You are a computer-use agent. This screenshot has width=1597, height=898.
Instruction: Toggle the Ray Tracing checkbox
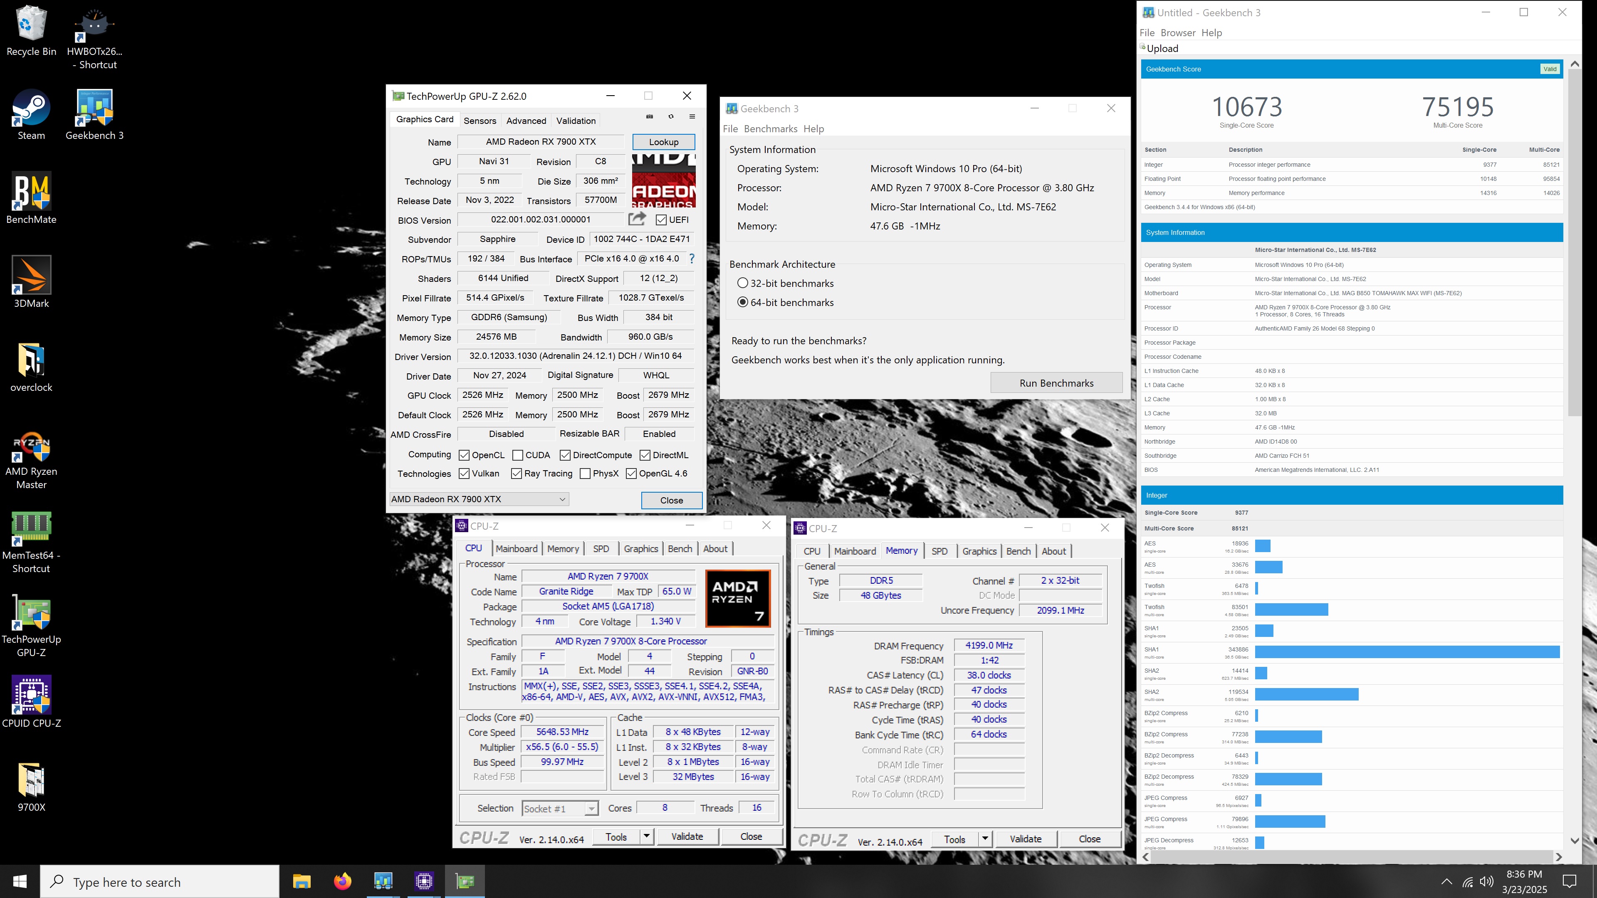[516, 474]
